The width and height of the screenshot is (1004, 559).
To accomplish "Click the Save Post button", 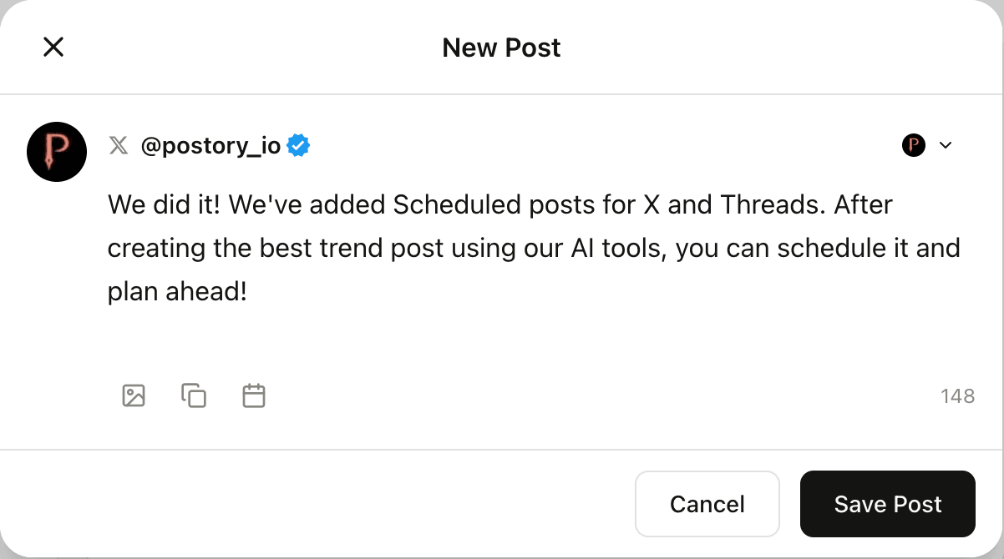I will click(x=887, y=504).
